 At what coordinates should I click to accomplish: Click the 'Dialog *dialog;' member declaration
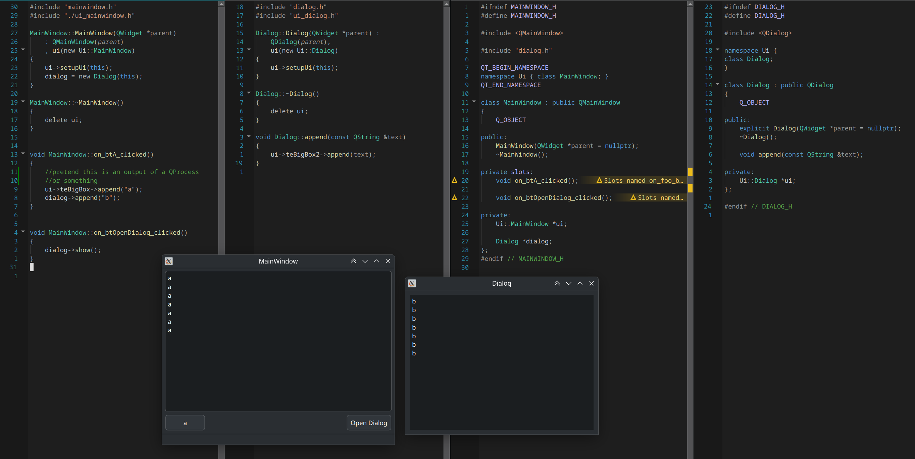click(524, 241)
